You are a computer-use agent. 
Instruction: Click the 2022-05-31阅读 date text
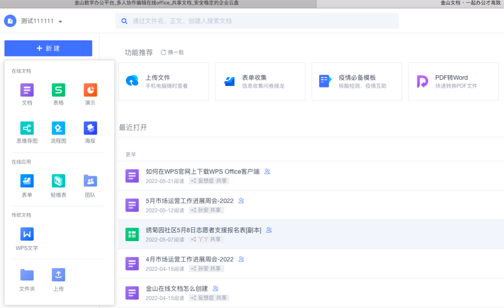point(165,181)
